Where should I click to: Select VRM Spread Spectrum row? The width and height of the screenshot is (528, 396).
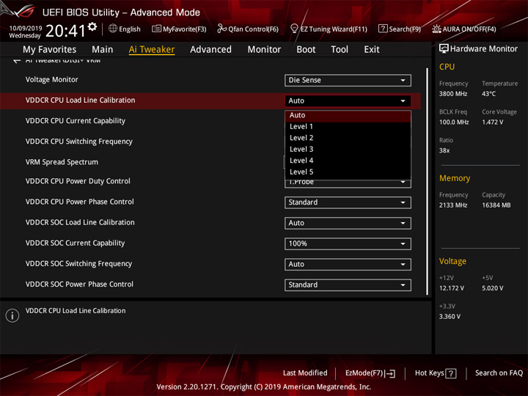click(62, 162)
